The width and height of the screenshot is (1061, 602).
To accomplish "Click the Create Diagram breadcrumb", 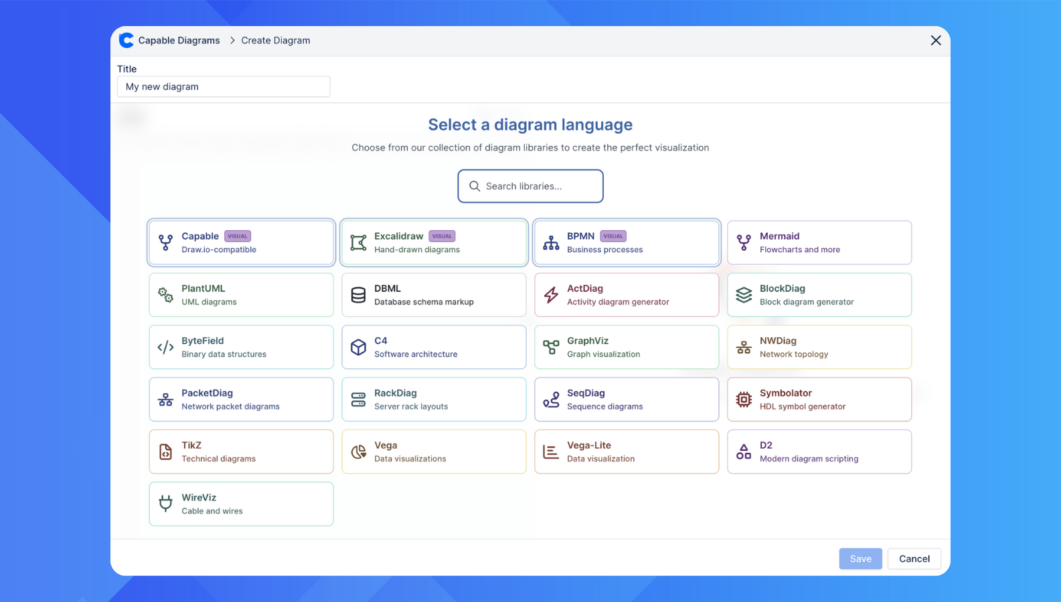I will 276,40.
